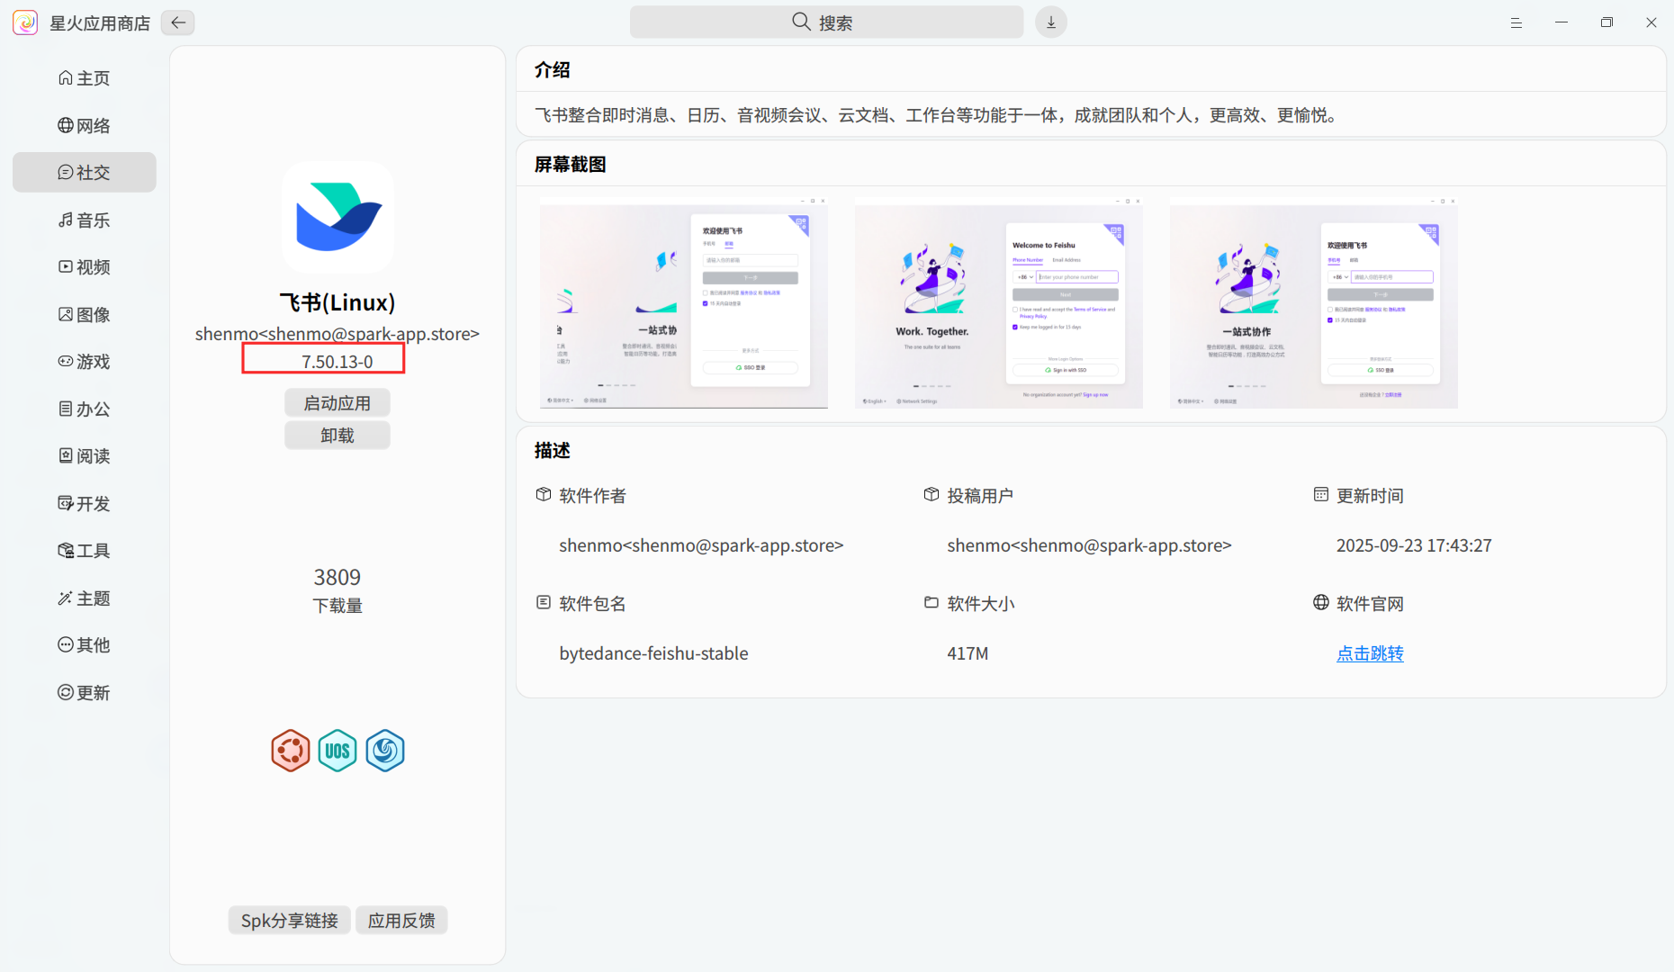Open the download manager icon
The width and height of the screenshot is (1674, 972).
point(1050,22)
